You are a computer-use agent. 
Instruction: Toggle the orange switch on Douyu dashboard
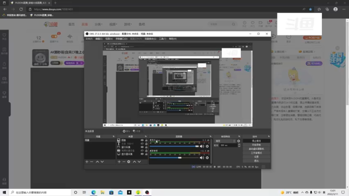coord(54,36)
